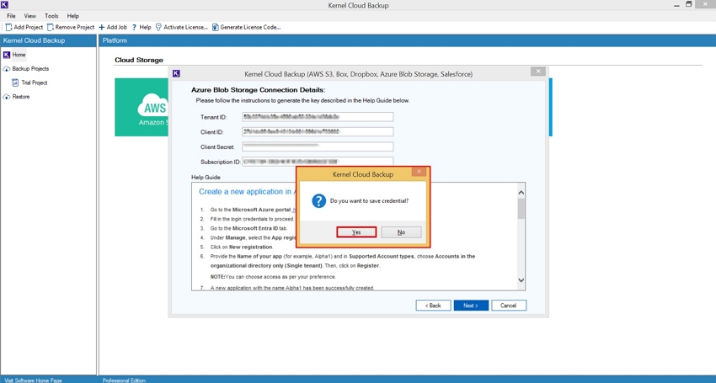Click the Remove Project toolbar icon
Image resolution: width=716 pixels, height=383 pixels.
pyautogui.click(x=51, y=28)
